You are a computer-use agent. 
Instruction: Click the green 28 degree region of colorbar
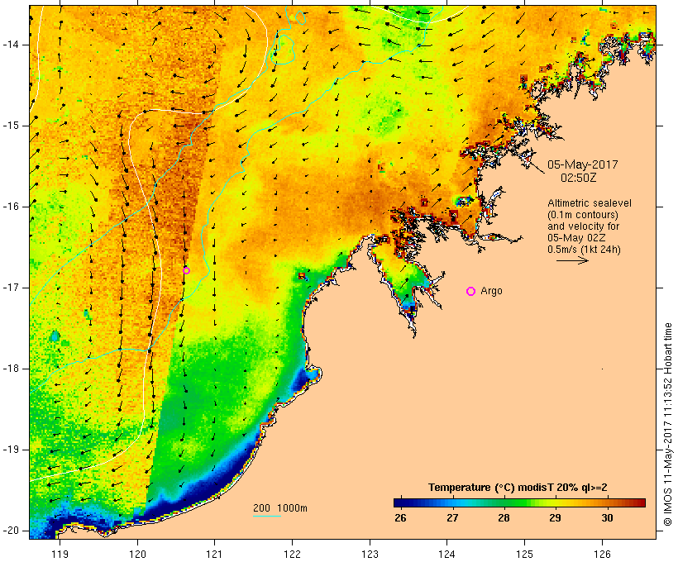[x=504, y=502]
